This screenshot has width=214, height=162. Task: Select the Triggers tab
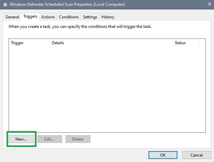point(30,16)
